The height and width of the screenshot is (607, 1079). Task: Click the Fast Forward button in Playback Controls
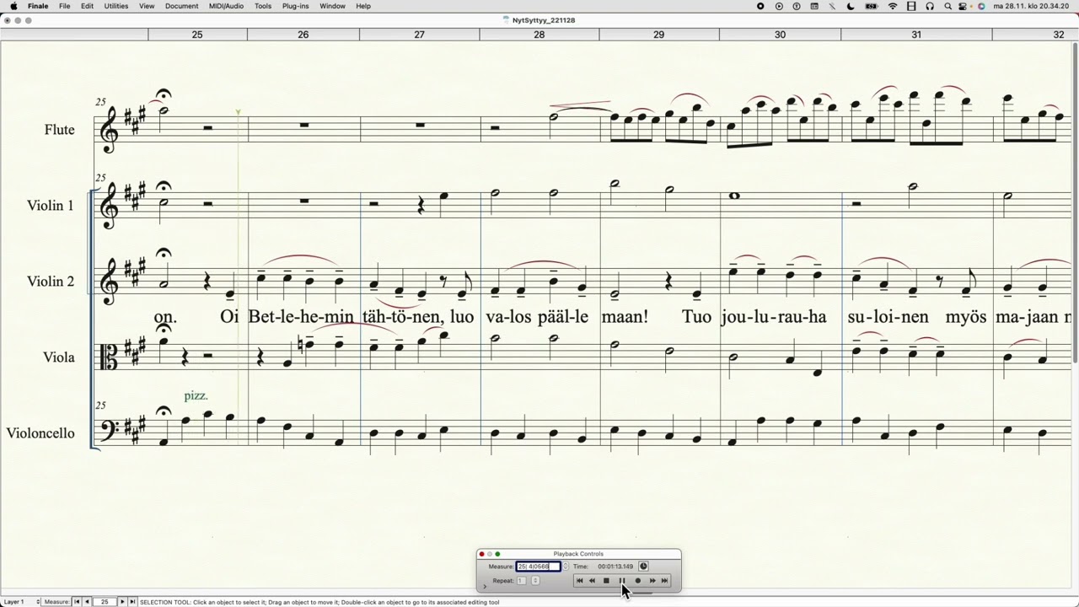[x=652, y=580]
